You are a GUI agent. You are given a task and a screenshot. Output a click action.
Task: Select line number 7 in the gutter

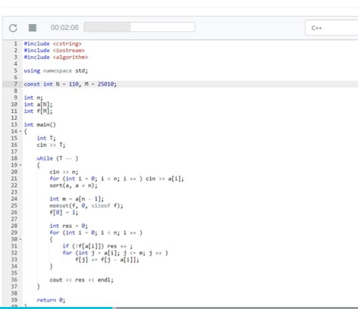(15, 84)
